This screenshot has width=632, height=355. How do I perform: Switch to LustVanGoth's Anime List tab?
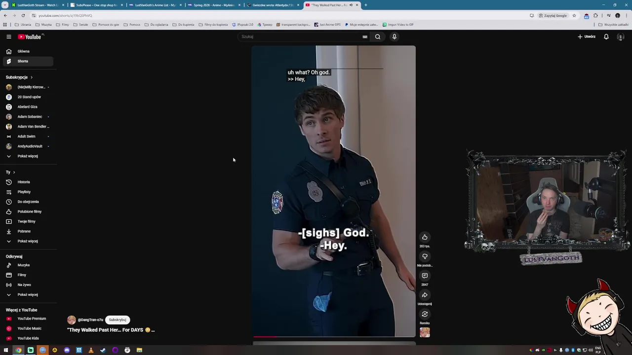(155, 5)
